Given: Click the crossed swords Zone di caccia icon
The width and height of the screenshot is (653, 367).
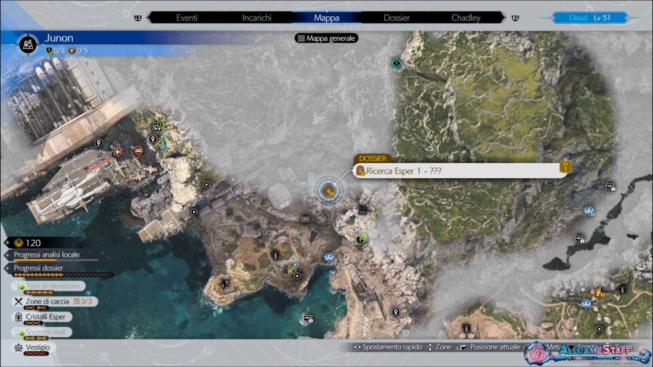Looking at the screenshot, I should pos(18,301).
